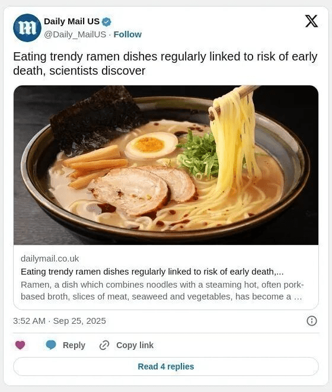
Task: Click the Daily Mail profile avatar
Action: [x=27, y=28]
